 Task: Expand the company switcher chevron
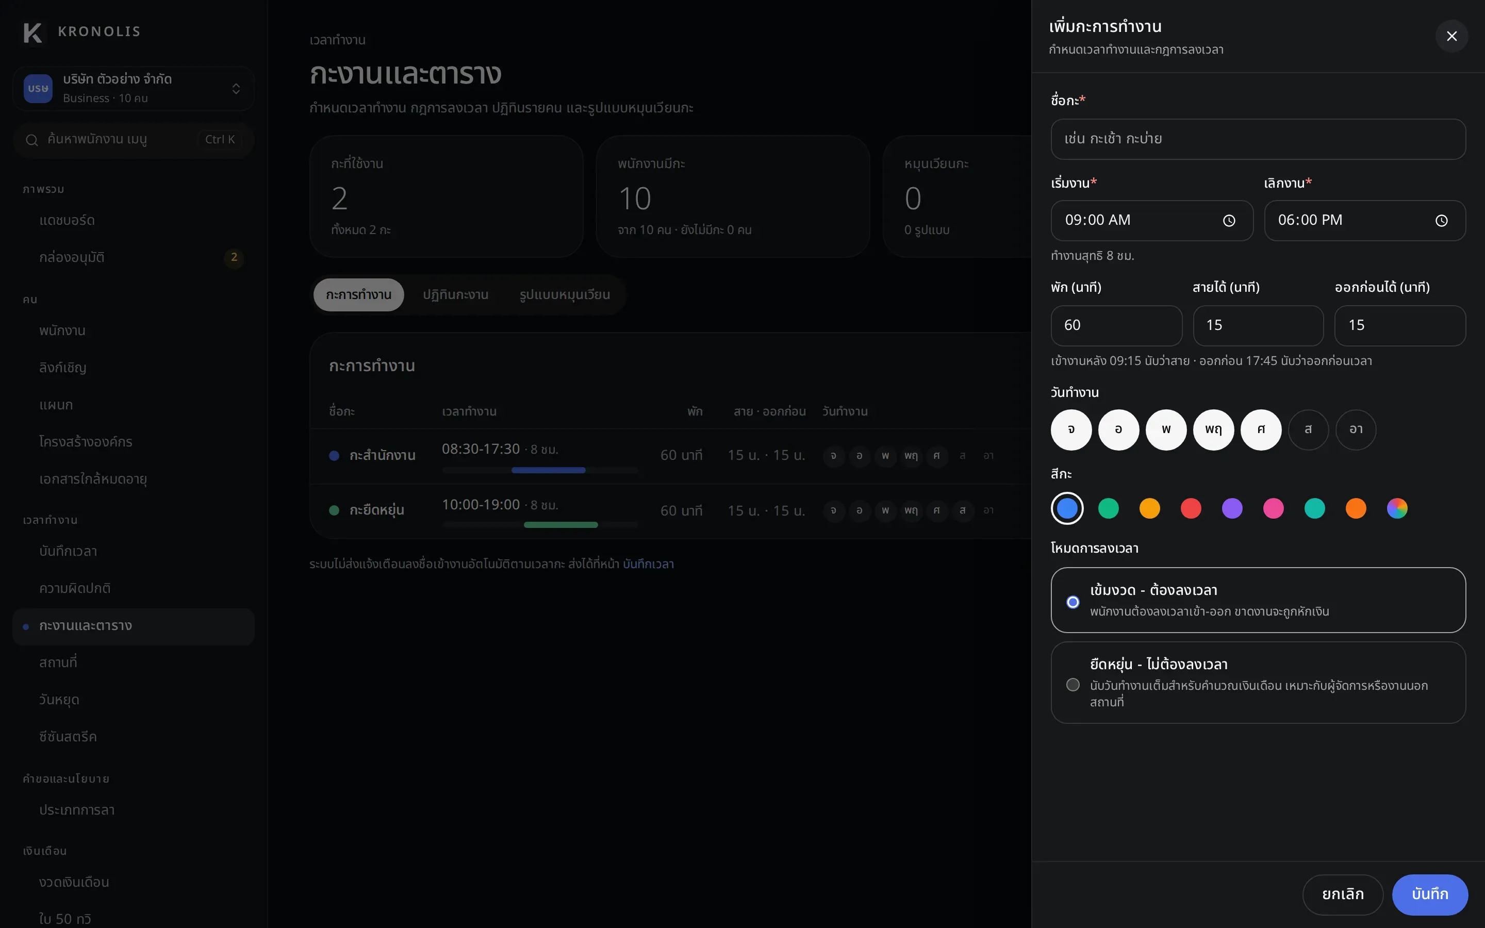pos(236,89)
